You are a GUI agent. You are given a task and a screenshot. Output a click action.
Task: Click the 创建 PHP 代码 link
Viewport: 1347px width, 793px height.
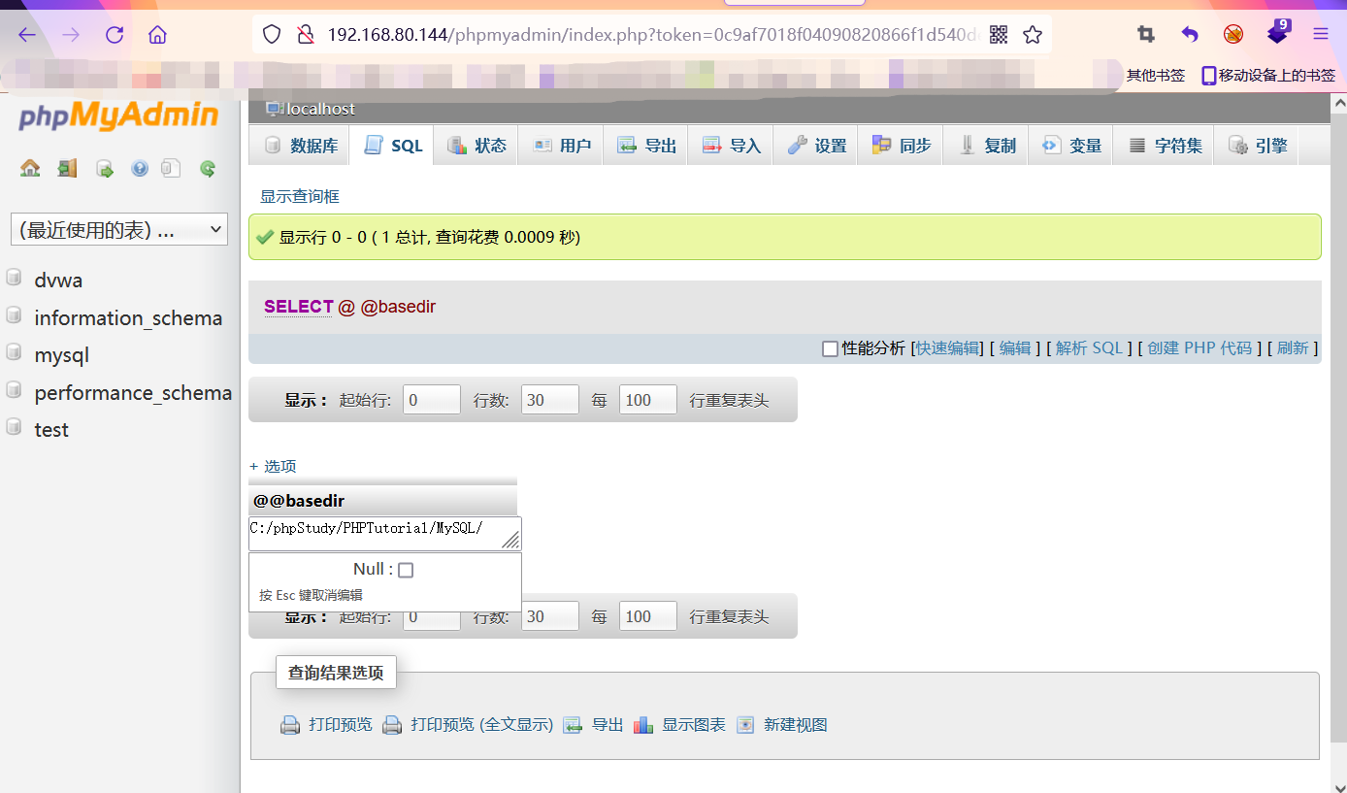coord(1199,348)
